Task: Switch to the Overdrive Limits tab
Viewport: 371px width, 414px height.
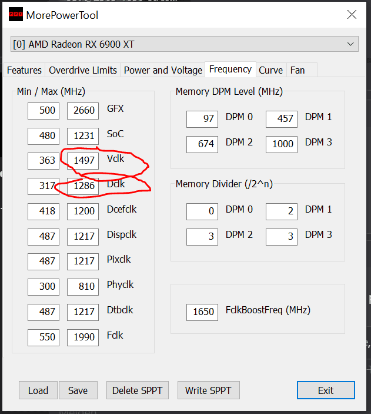Action: coord(83,70)
